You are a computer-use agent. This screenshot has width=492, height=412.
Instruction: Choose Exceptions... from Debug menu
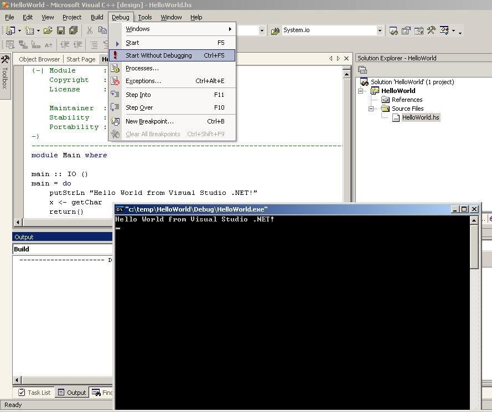pyautogui.click(x=172, y=81)
